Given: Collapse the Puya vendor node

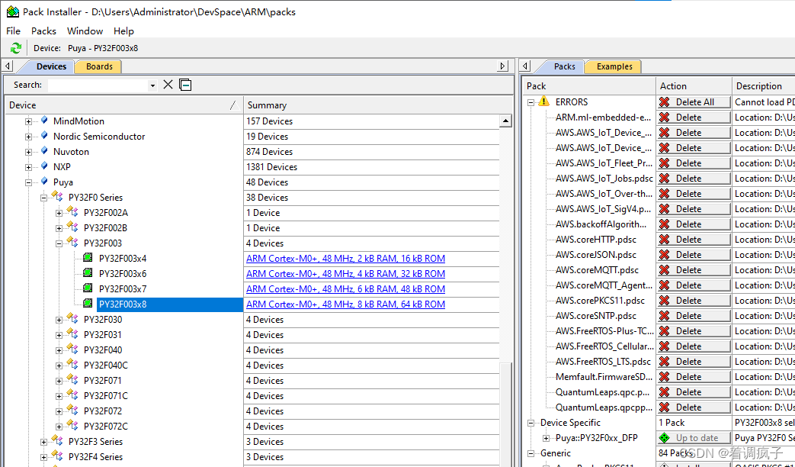Looking at the screenshot, I should coord(29,182).
